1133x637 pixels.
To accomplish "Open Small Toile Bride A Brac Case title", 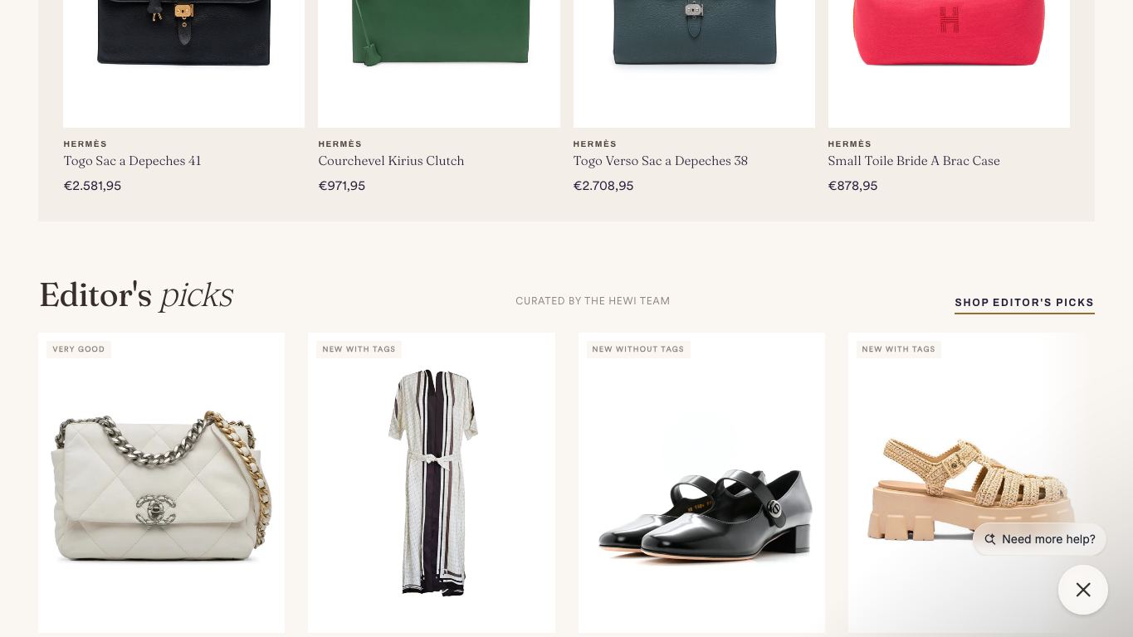I will tap(913, 160).
